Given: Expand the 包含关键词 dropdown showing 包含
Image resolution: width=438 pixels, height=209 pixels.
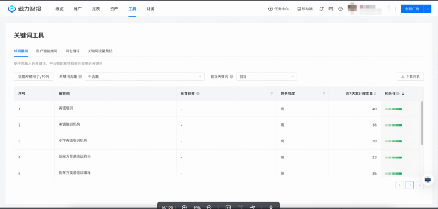Looking at the screenshot, I should (267, 76).
